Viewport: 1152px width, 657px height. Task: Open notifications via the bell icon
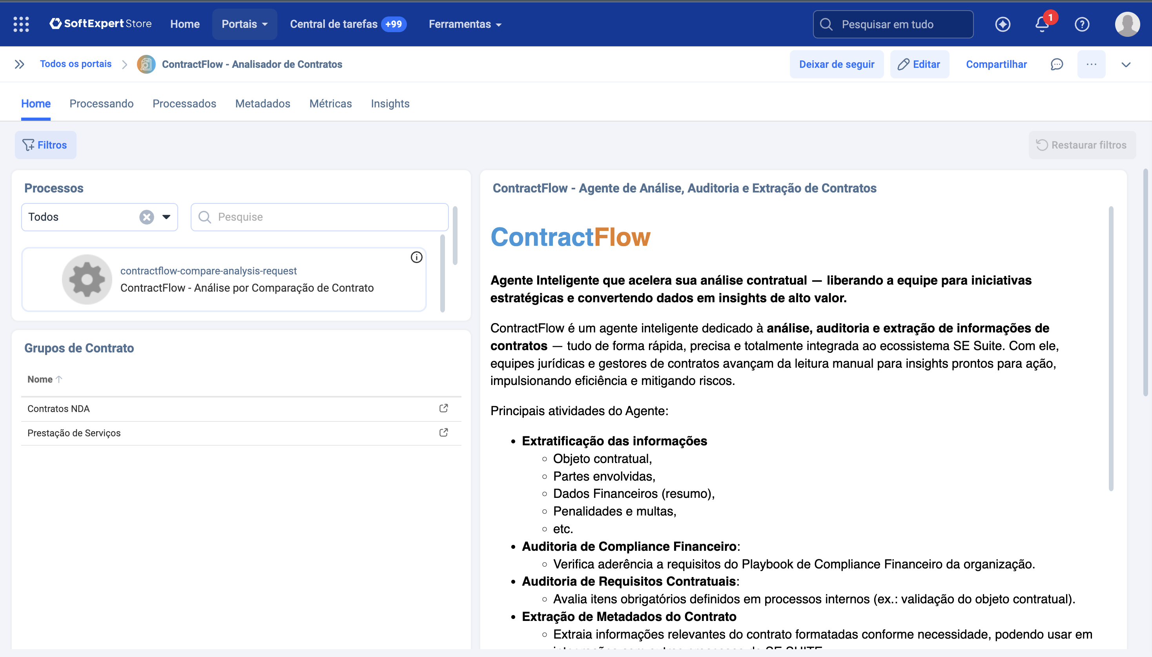(x=1042, y=24)
